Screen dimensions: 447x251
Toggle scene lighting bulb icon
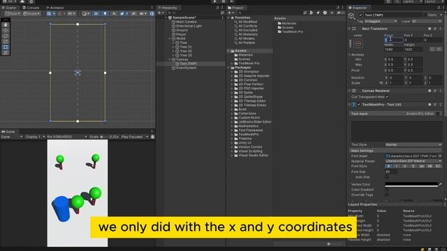(x=105, y=14)
